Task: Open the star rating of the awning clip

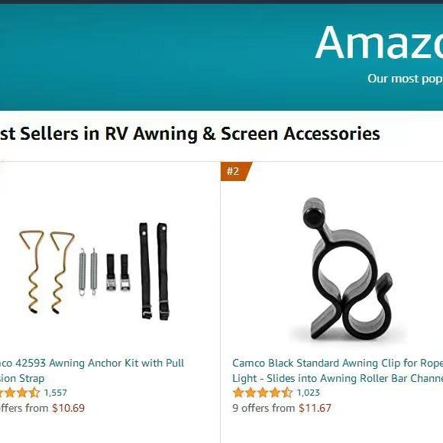Action: [263, 393]
